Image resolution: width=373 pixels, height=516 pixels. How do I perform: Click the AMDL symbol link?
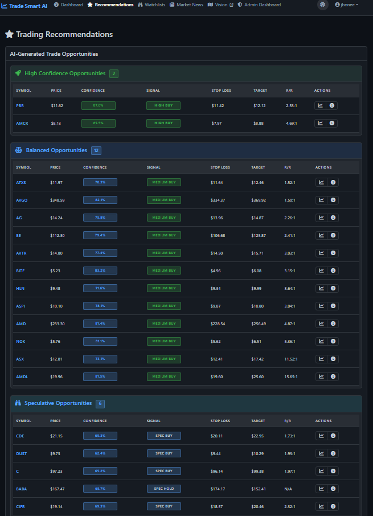pos(22,376)
